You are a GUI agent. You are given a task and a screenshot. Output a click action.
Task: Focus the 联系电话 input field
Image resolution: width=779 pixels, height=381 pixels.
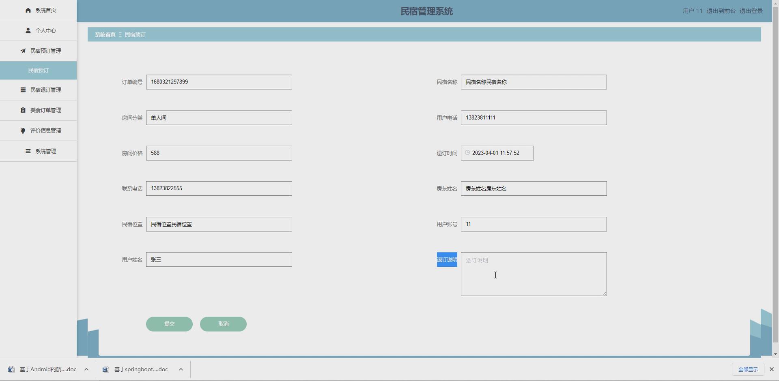click(219, 188)
